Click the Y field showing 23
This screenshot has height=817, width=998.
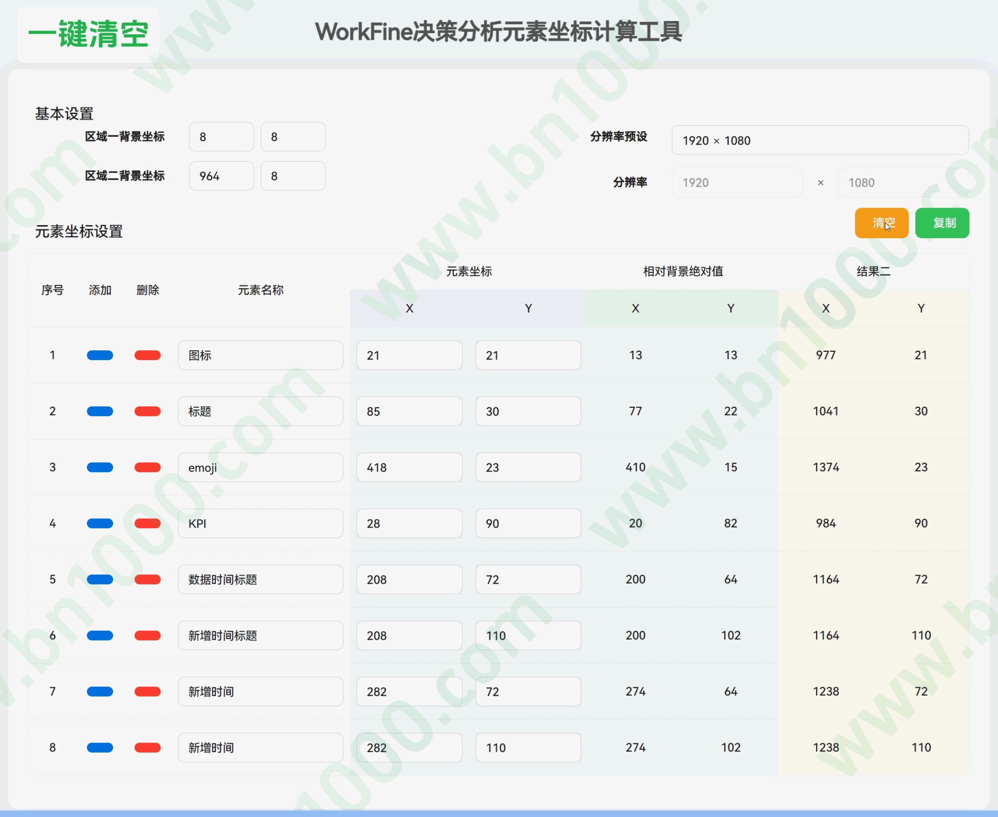pyautogui.click(x=528, y=467)
